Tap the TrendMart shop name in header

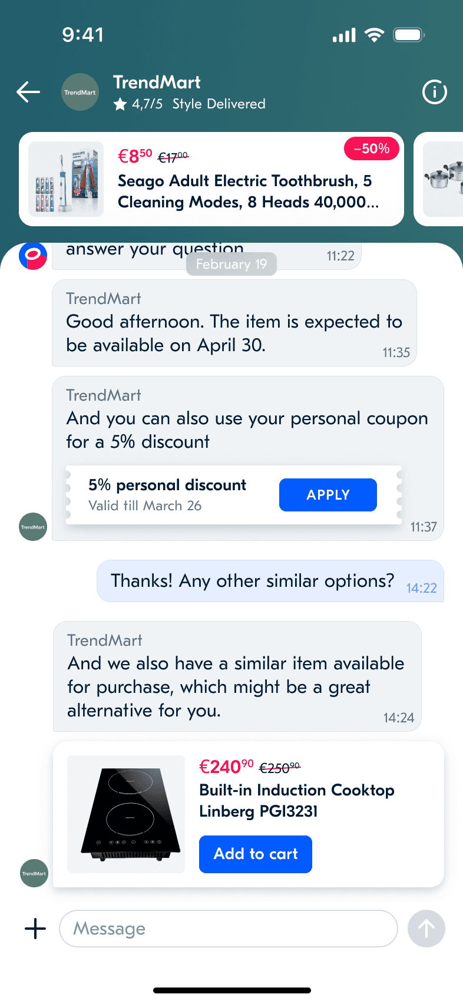[x=157, y=82]
